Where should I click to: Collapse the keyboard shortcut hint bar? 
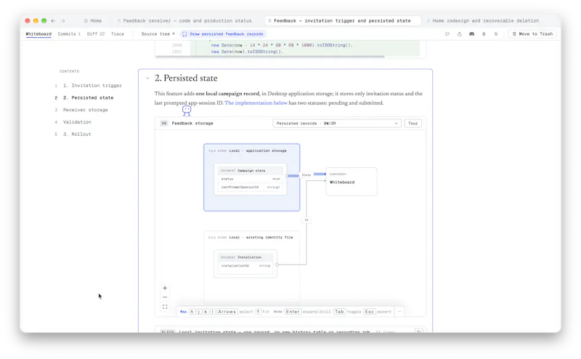point(399,312)
